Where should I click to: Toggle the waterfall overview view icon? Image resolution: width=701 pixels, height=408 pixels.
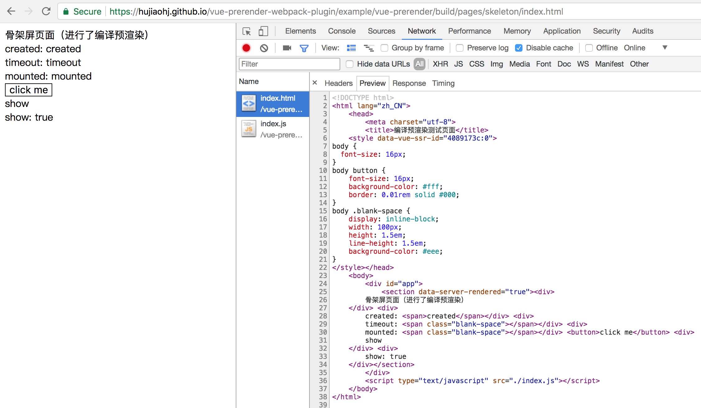(x=369, y=48)
